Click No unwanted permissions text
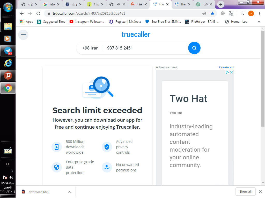The height and width of the screenshot is (198, 265). coord(127,167)
